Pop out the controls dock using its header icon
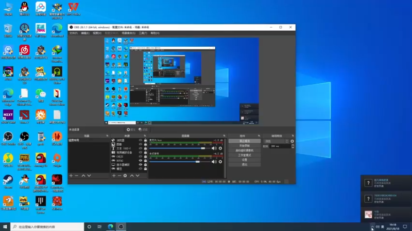This screenshot has width=412, height=231. (259, 136)
